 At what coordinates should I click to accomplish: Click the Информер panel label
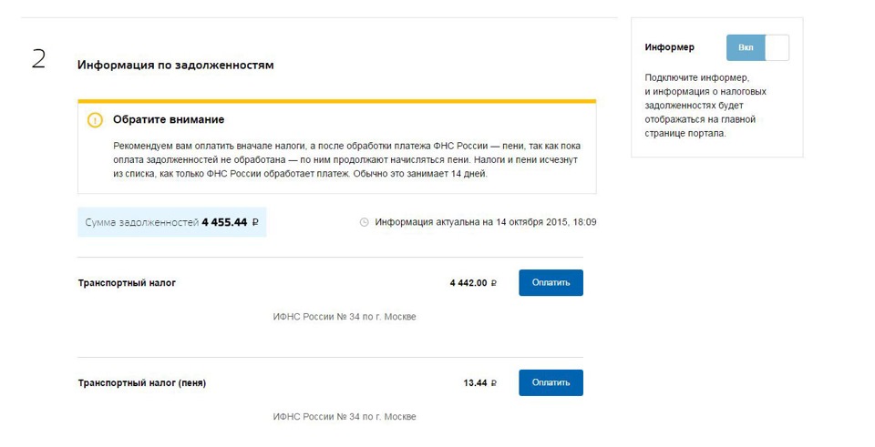tap(669, 47)
